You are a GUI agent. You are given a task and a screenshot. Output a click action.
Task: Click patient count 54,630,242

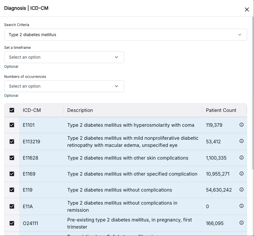click(x=219, y=190)
